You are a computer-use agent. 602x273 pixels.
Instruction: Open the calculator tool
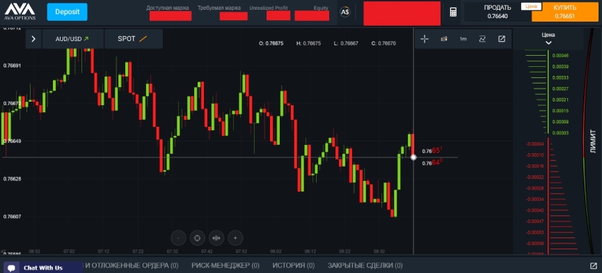(x=453, y=12)
